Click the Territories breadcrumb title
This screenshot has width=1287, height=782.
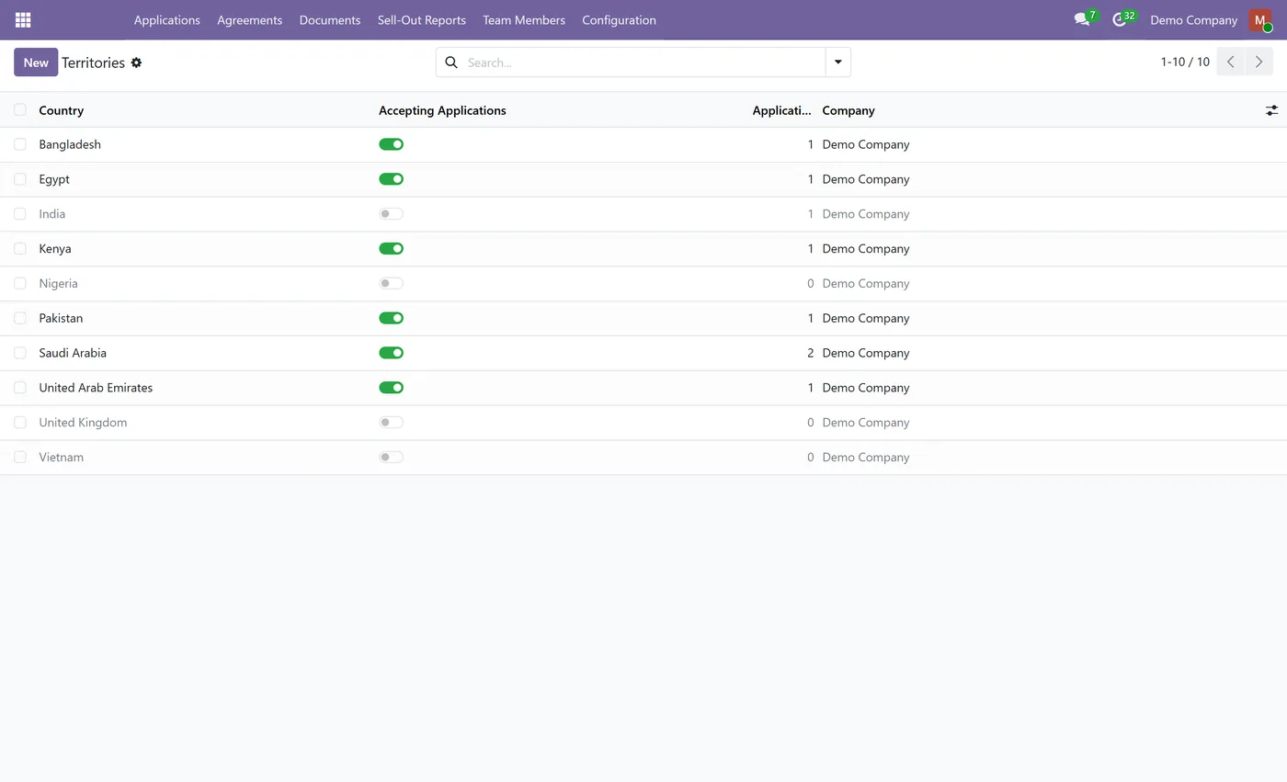tap(93, 62)
